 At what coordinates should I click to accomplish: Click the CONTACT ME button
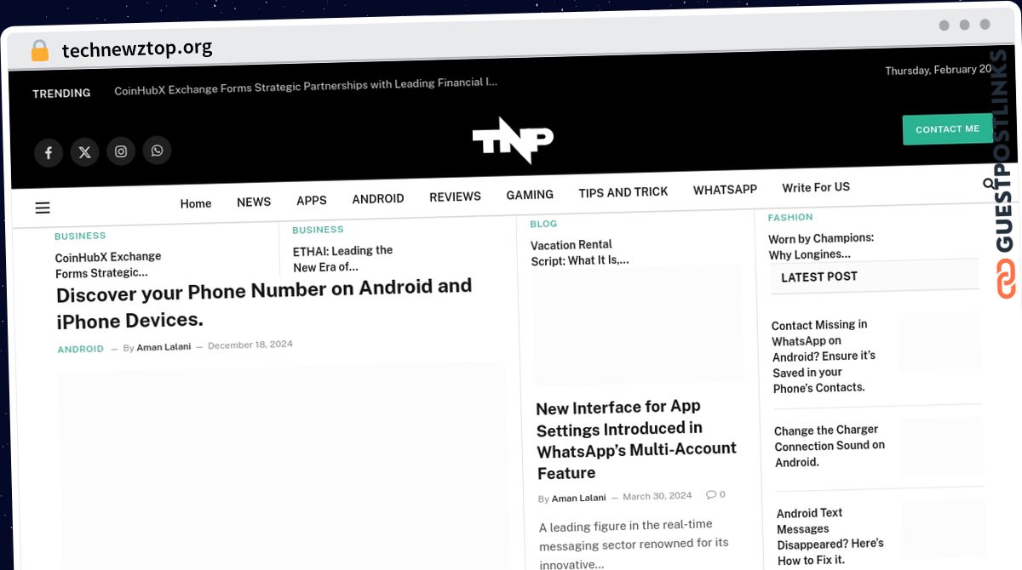coord(947,129)
